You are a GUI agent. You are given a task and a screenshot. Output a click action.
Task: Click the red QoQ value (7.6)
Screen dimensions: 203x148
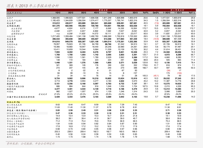click(157, 23)
